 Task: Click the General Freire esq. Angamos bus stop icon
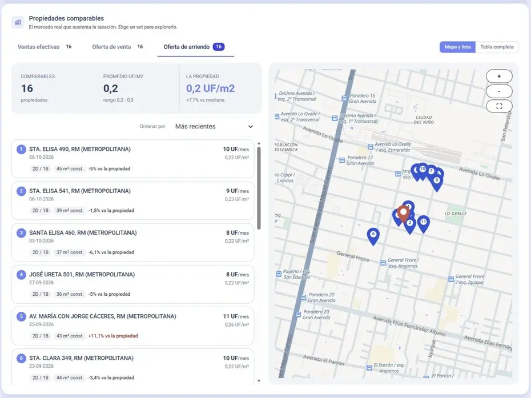tap(383, 263)
